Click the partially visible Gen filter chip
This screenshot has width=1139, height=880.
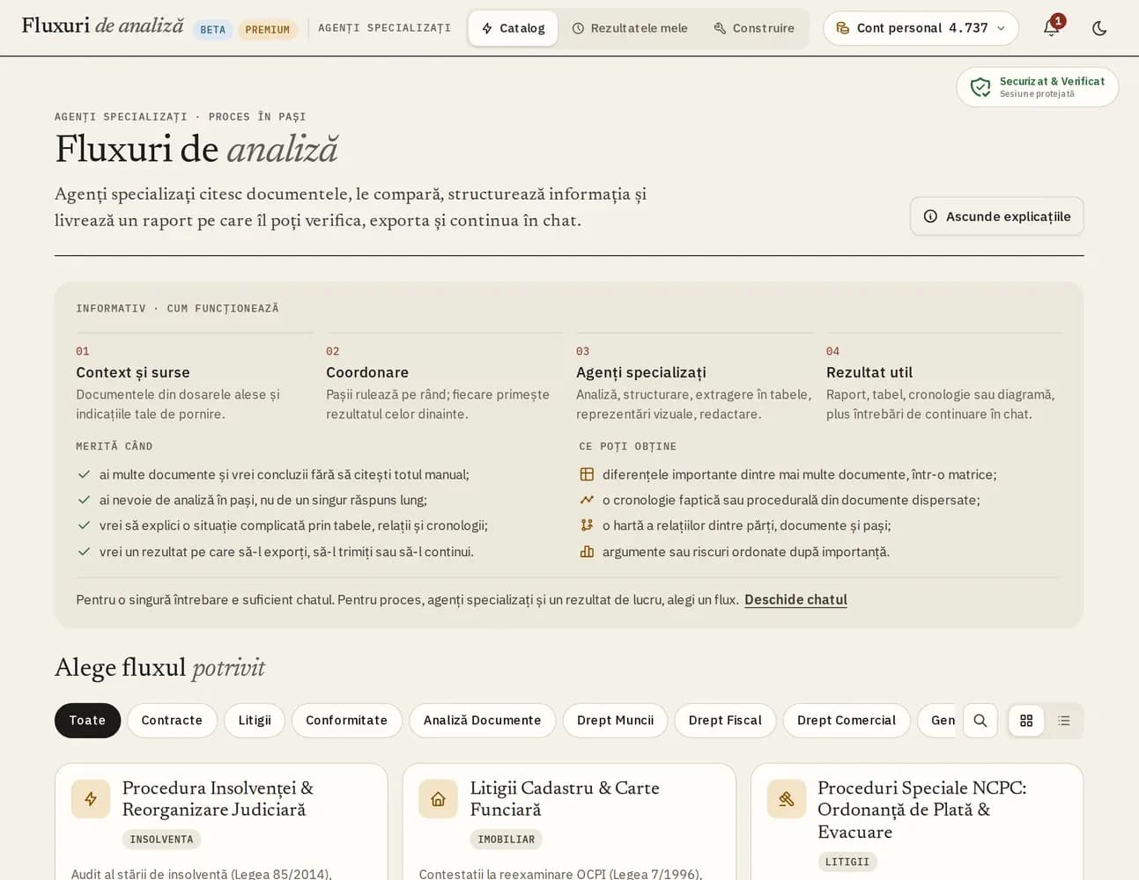tap(938, 721)
